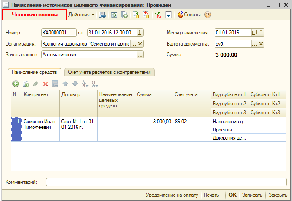This screenshot has height=201, width=292.
Task: Clear the Валюта документа field
Action: pos(261,44)
